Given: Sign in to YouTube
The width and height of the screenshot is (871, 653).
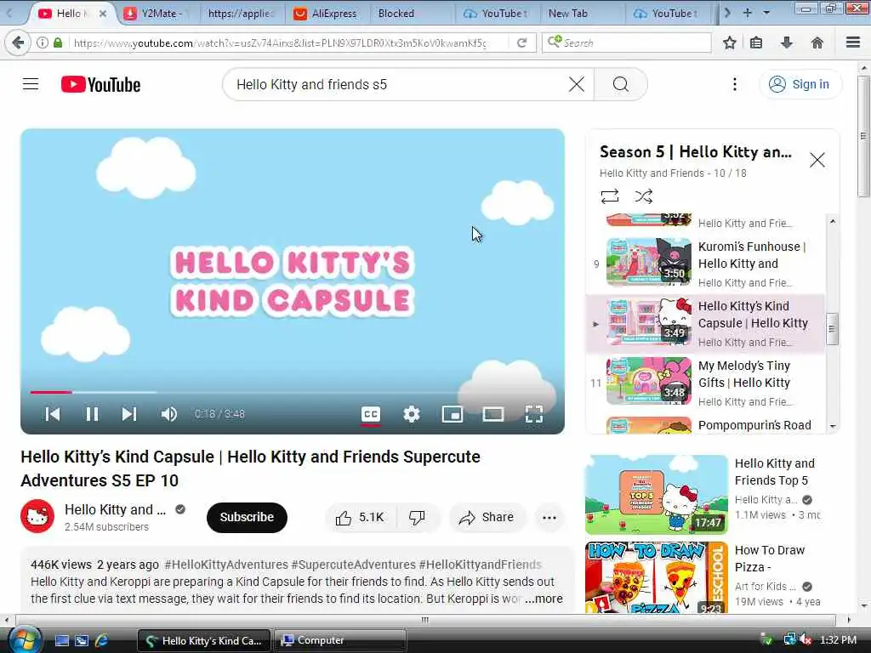Looking at the screenshot, I should pyautogui.click(x=800, y=84).
